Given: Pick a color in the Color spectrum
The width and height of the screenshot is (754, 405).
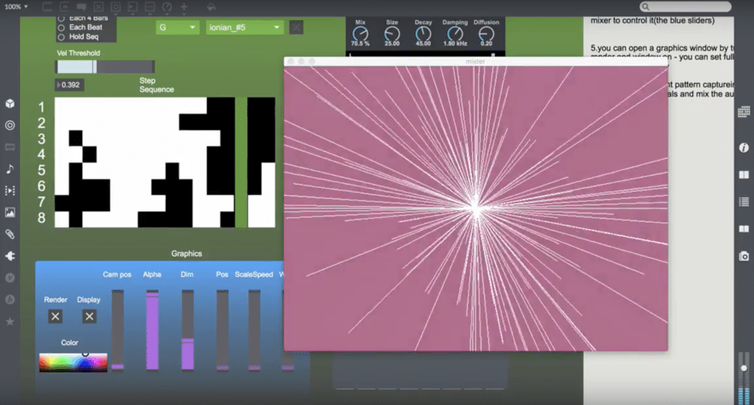Looking at the screenshot, I should pos(73,362).
